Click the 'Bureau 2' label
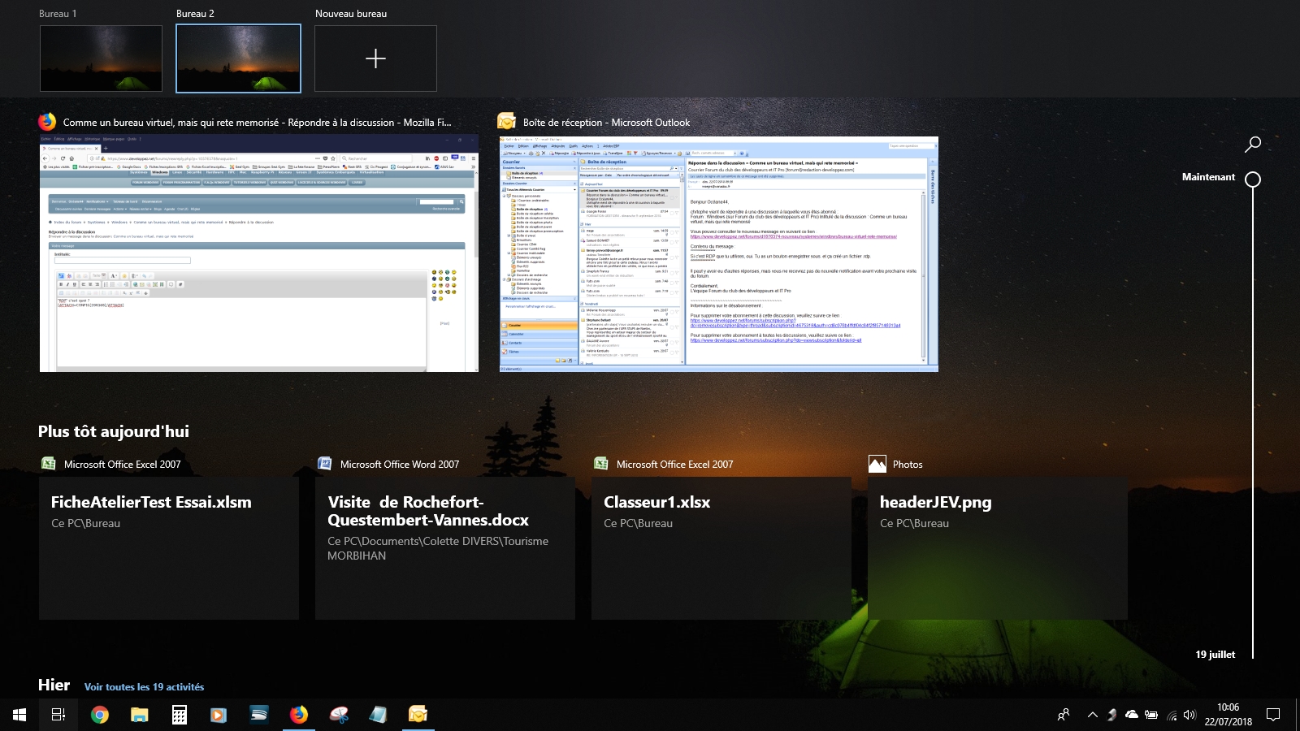The width and height of the screenshot is (1300, 731). pos(195,14)
